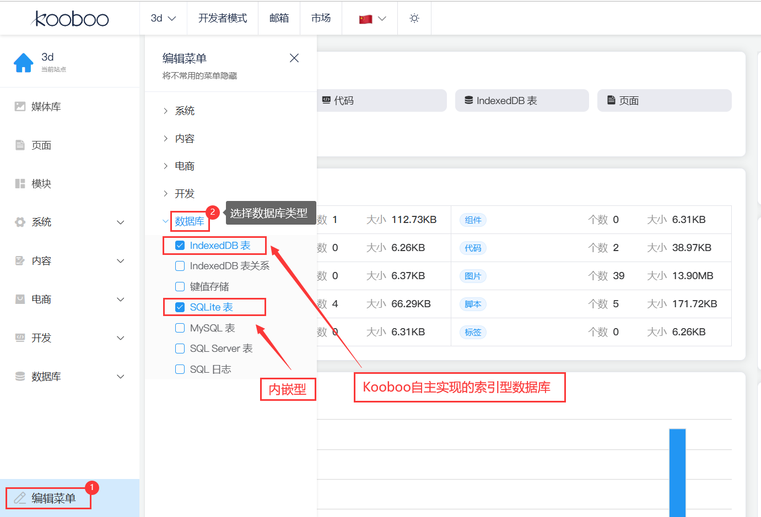Uncheck the SQLite 表 checkbox
This screenshot has height=517, width=761.
180,307
